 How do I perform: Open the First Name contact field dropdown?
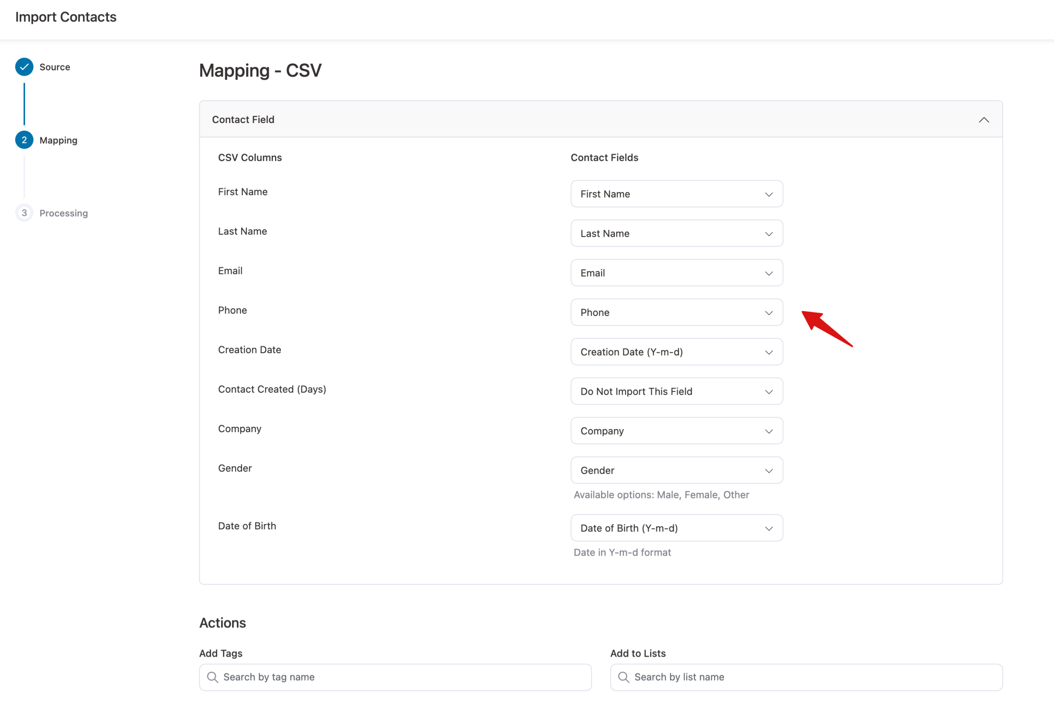(676, 193)
